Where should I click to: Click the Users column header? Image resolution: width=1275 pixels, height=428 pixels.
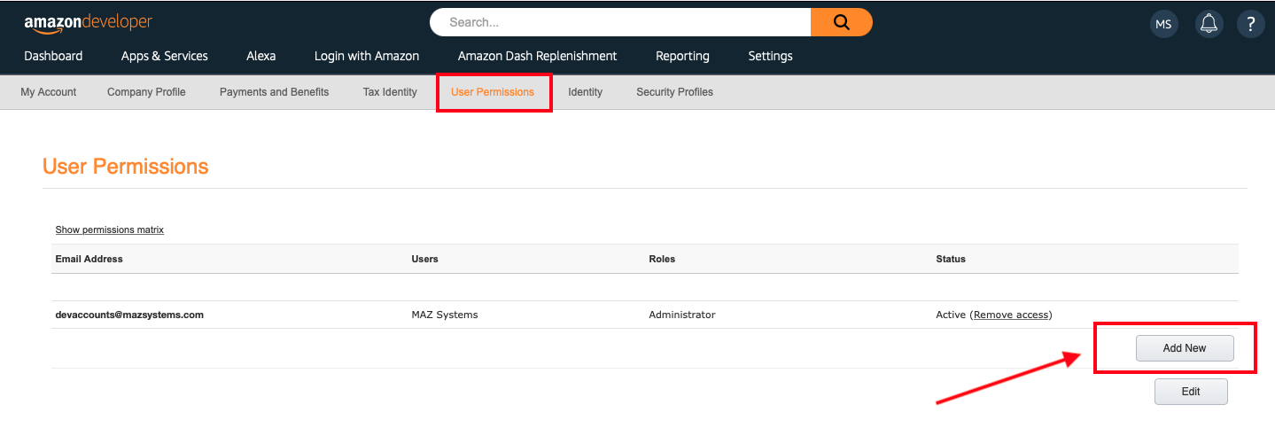425,259
